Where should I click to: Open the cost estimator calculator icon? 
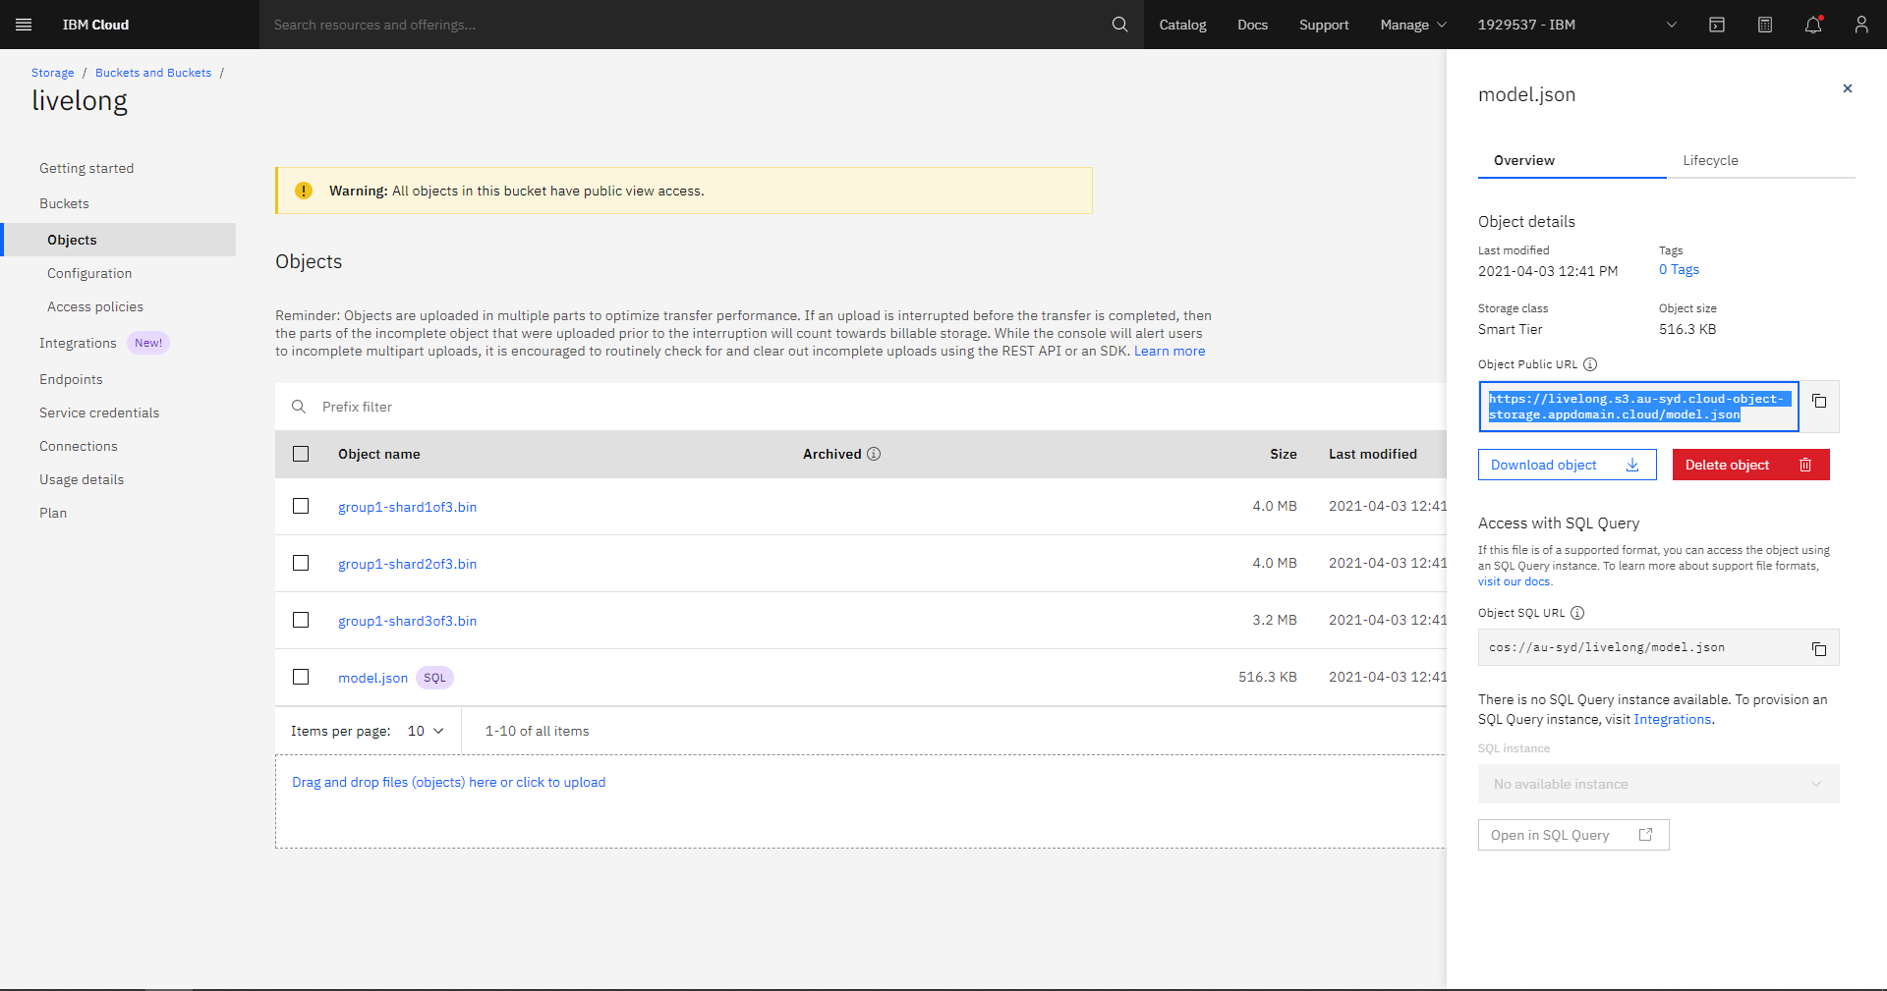[1765, 25]
